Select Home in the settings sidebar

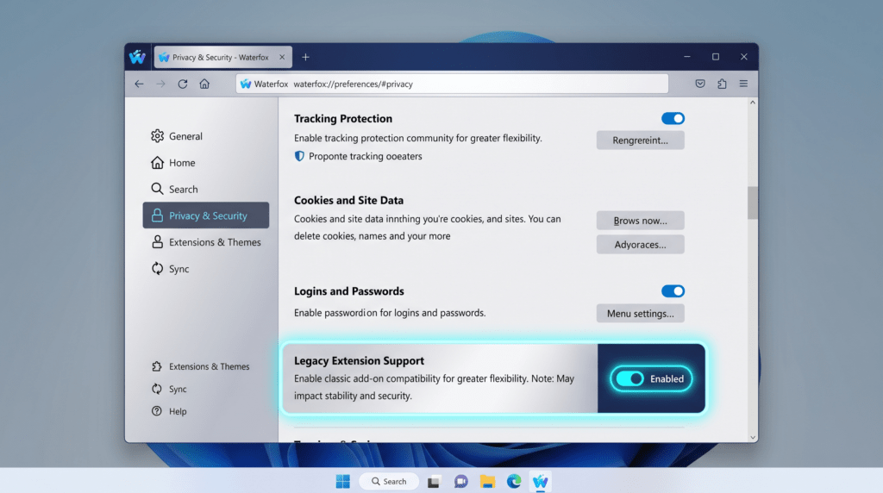coord(205,163)
